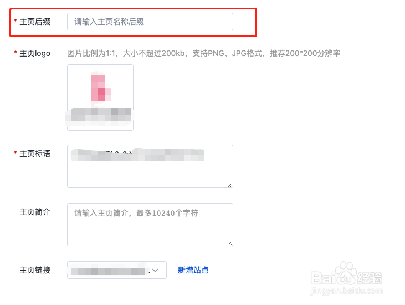Click the resize handle of 主页简介 textarea

[230, 243]
